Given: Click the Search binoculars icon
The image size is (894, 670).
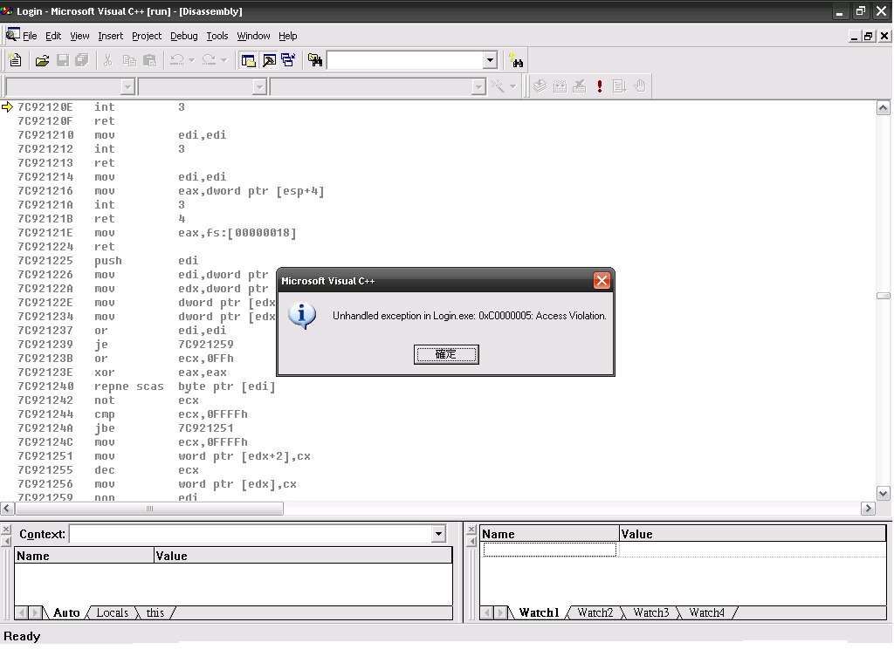Looking at the screenshot, I should tap(516, 60).
